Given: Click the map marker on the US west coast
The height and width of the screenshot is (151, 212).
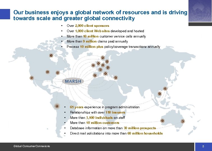Looking at the screenshot, I should [32, 78].
